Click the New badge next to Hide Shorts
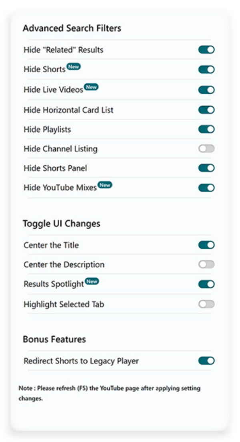 [x=73, y=67]
